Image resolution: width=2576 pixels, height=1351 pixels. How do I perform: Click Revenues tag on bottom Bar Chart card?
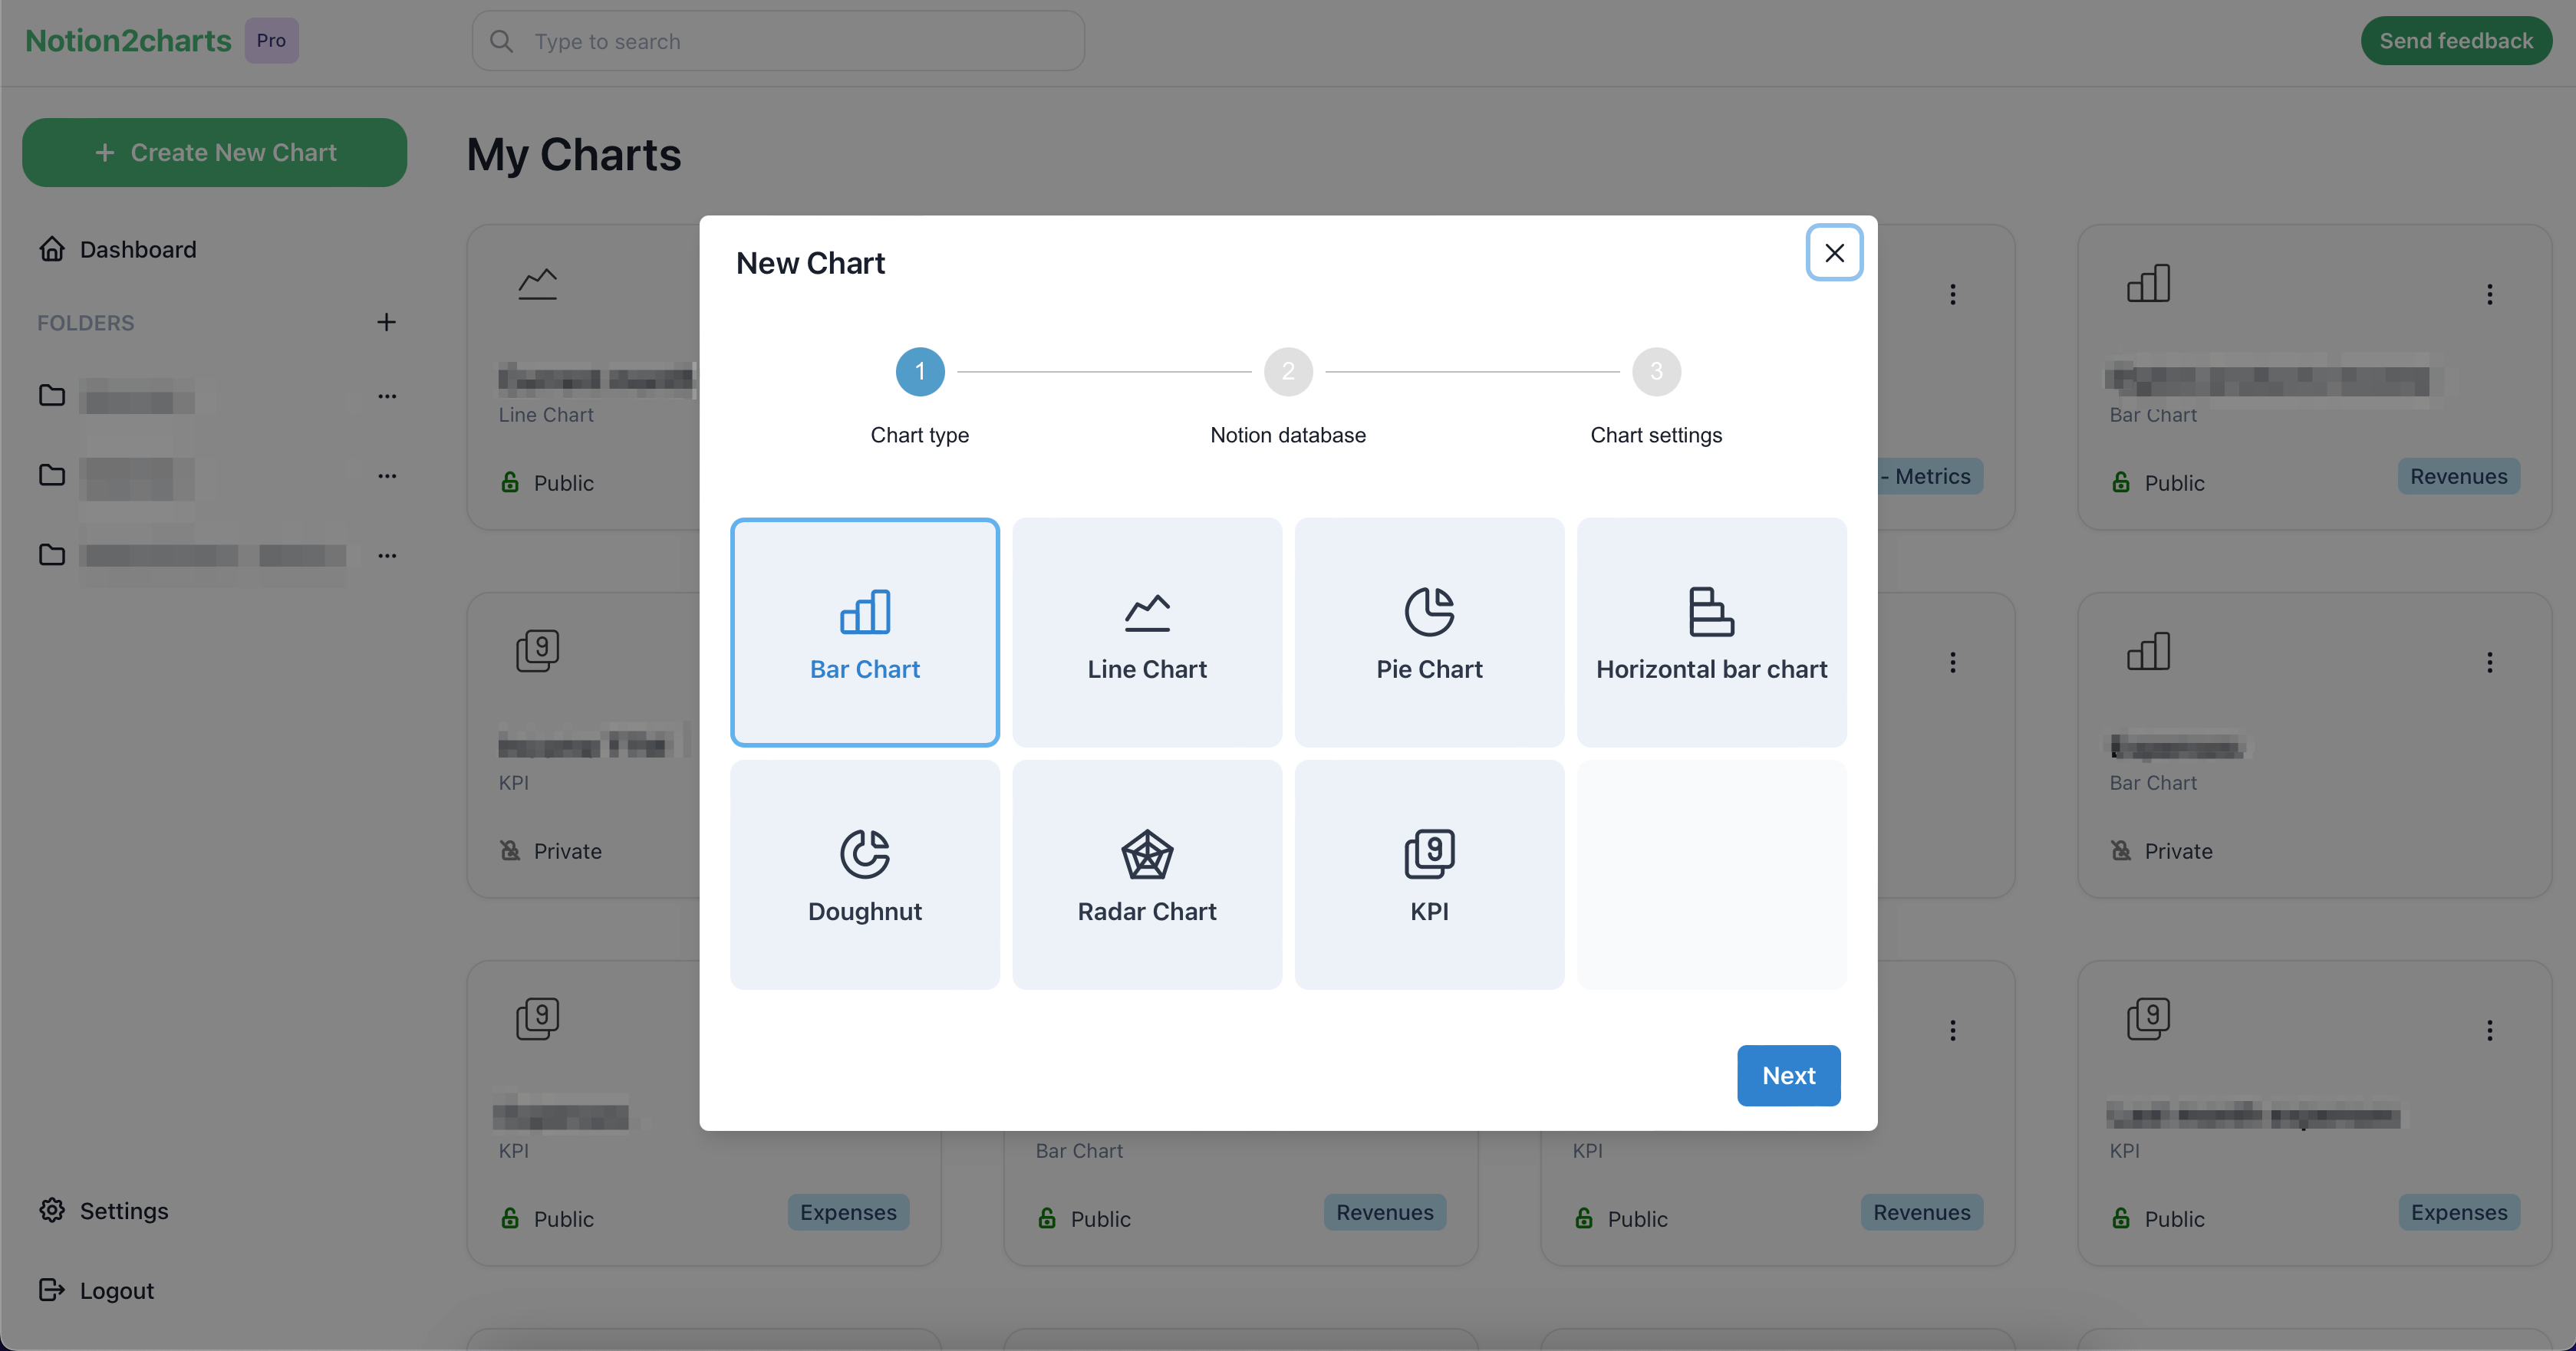coord(1384,1212)
